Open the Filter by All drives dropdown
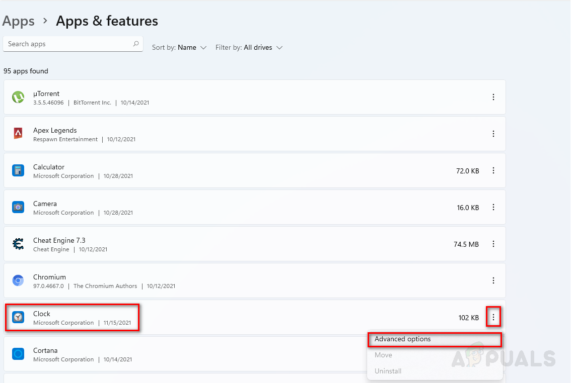Image resolution: width=571 pixels, height=383 pixels. pos(249,48)
